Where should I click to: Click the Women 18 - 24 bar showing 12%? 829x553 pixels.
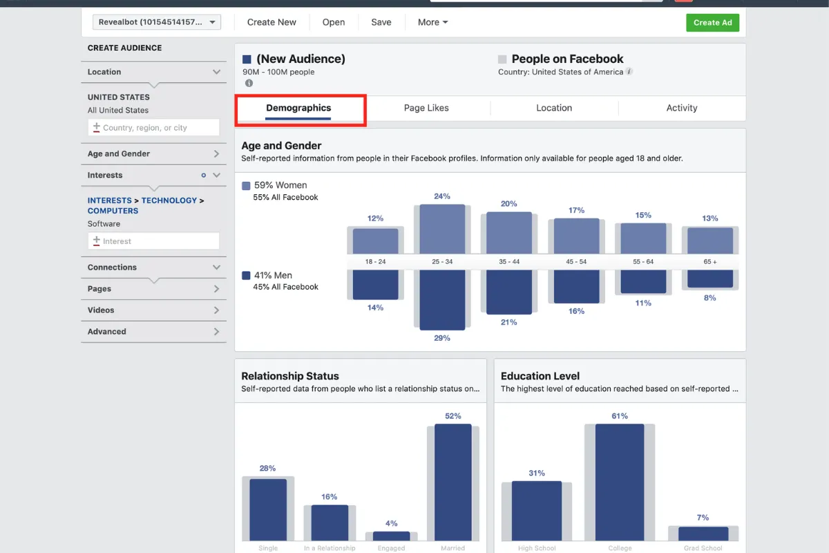375,241
